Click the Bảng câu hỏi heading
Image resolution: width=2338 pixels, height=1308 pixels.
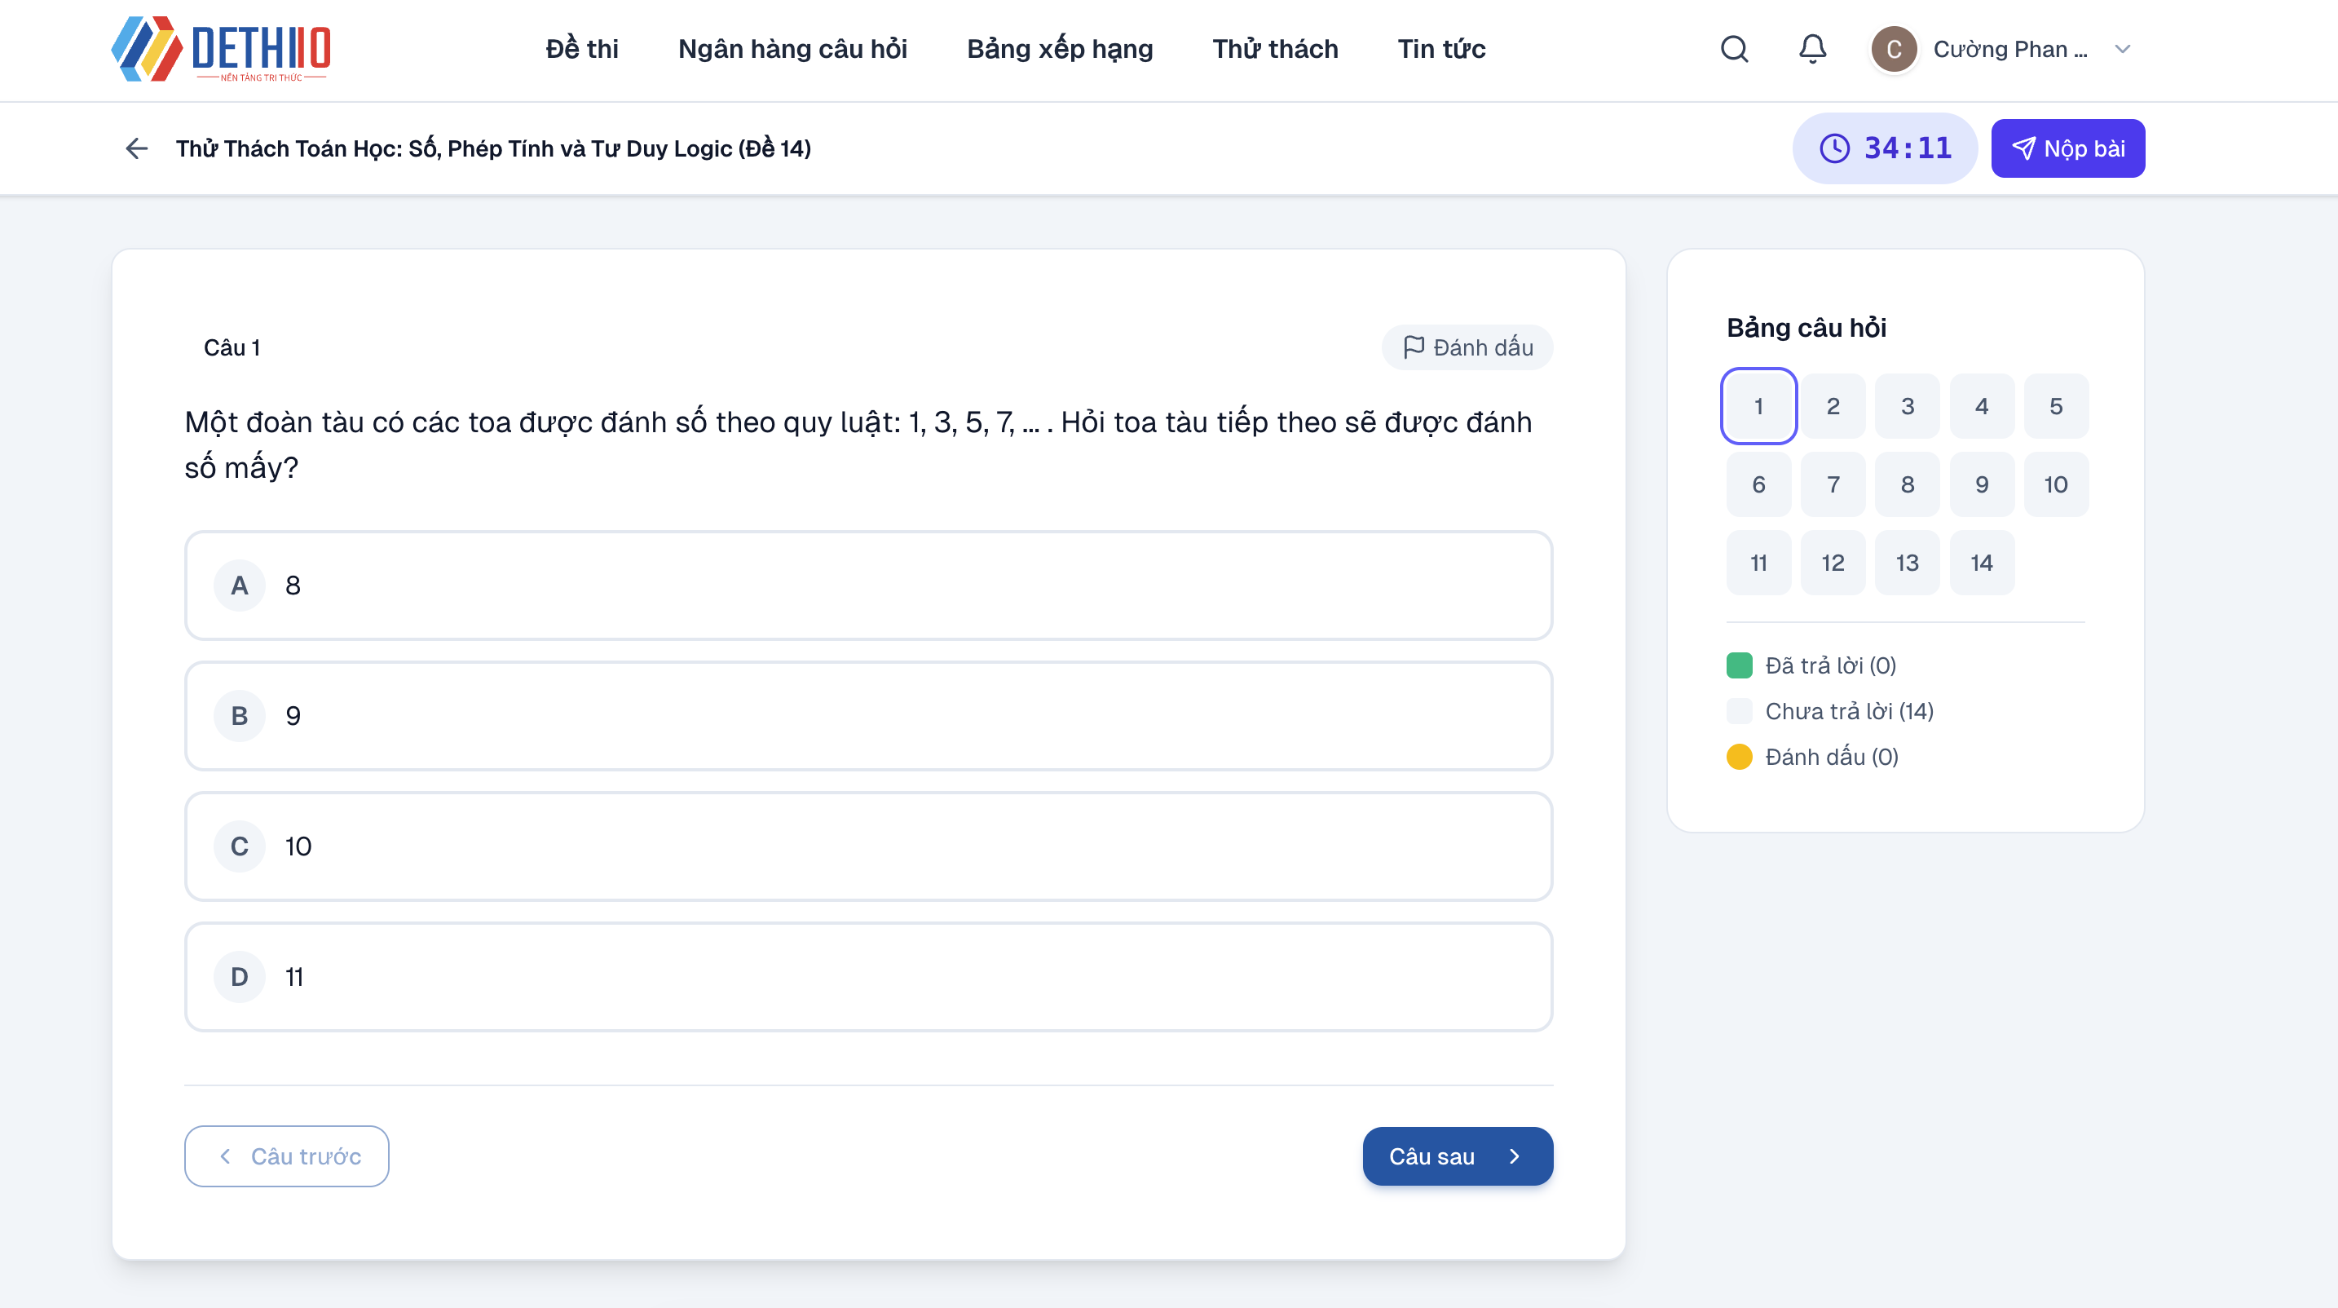pos(1806,328)
